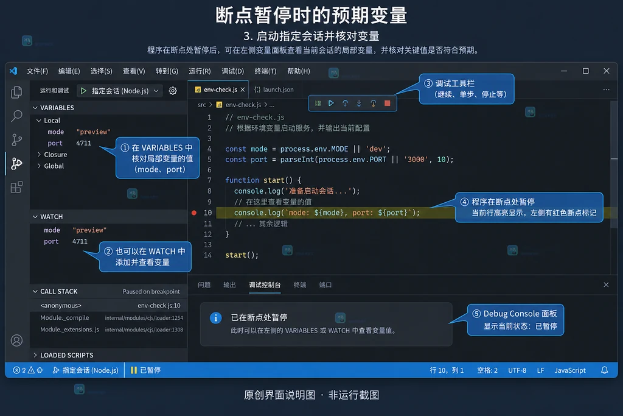Toggle the breakpoint on line 10
Screen dimensions: 623x416
pos(194,213)
